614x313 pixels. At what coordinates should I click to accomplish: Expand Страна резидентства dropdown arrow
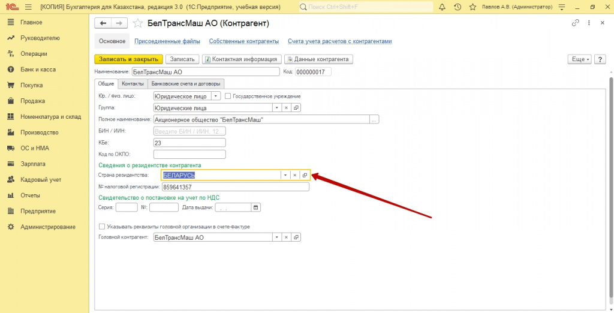[285, 175]
